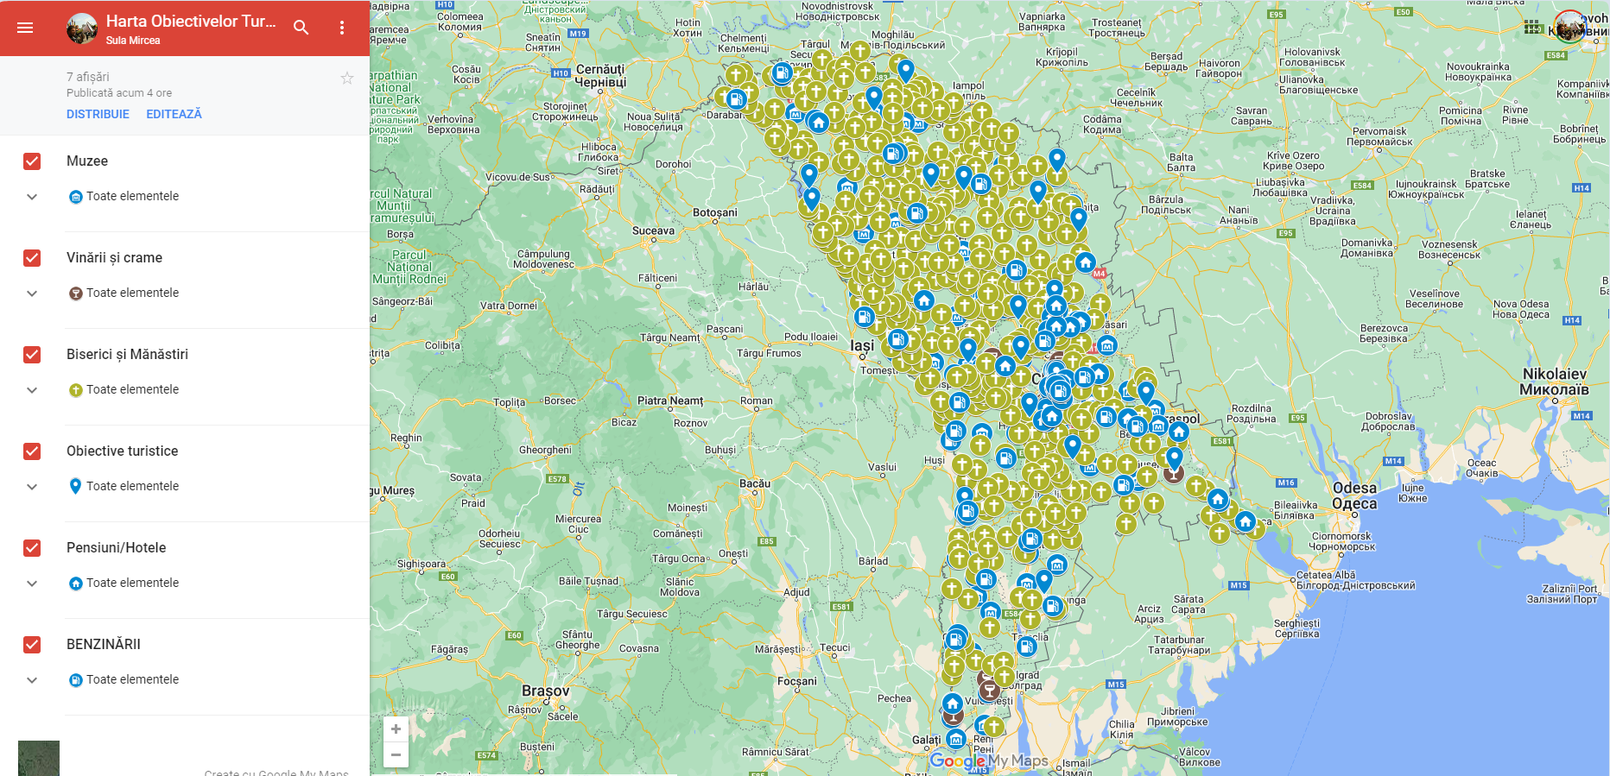Select Toate elementele under Vinării și crame
The image size is (1610, 776).
click(x=132, y=293)
